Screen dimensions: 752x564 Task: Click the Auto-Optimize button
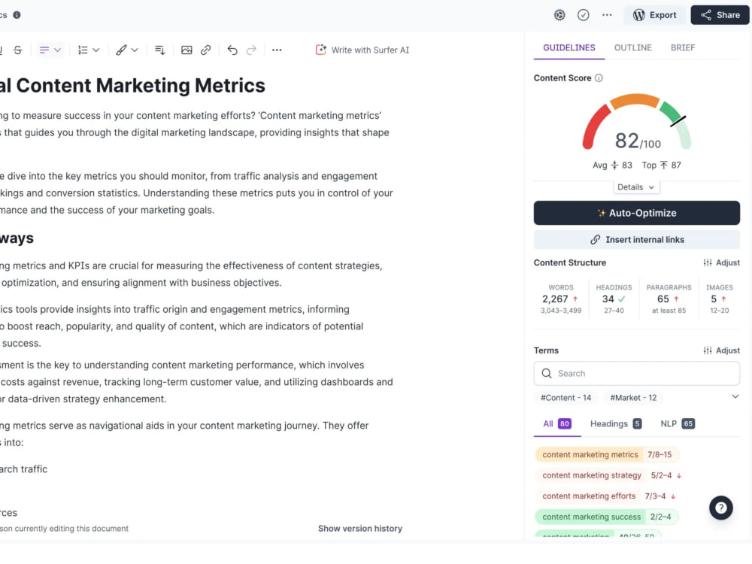click(x=636, y=213)
